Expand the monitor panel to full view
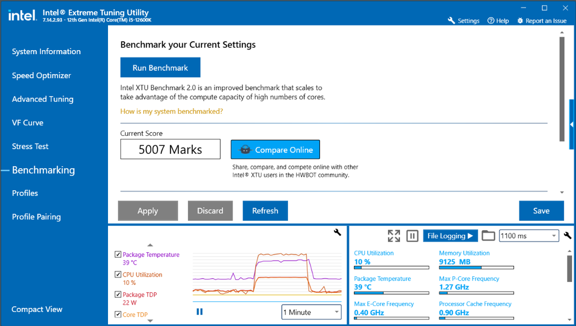576x326 pixels. (394, 235)
